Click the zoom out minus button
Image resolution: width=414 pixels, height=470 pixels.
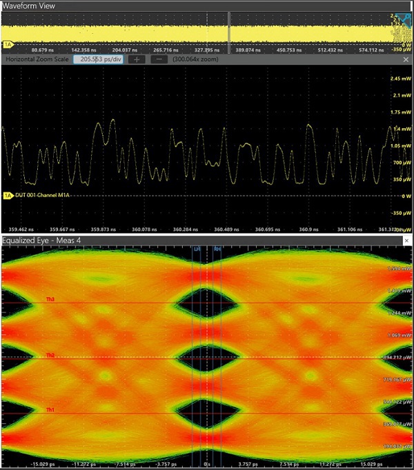tap(160, 60)
